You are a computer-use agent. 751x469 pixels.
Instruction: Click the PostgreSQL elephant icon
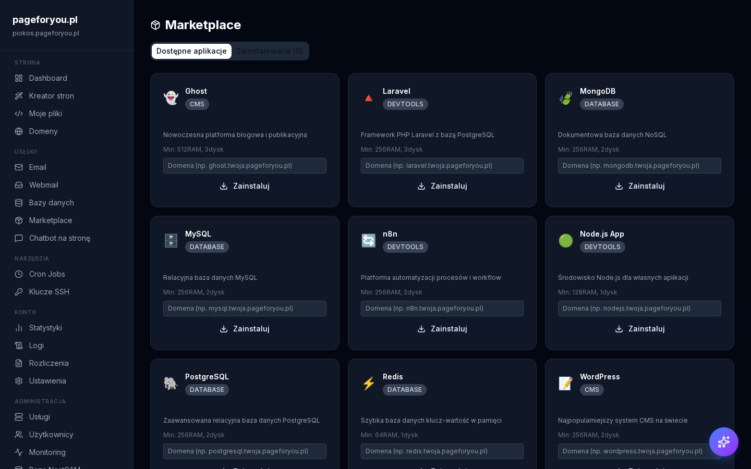coord(171,384)
